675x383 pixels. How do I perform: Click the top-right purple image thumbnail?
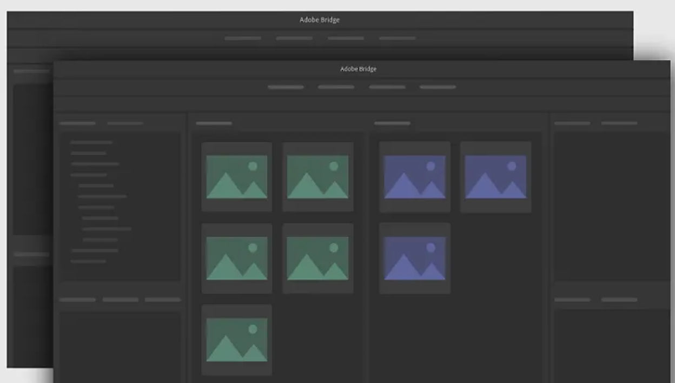[x=495, y=177]
